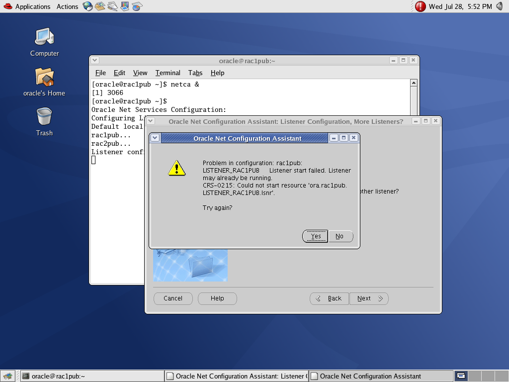The height and width of the screenshot is (382, 509).
Task: Choose No in the error dialog
Action: click(x=339, y=236)
